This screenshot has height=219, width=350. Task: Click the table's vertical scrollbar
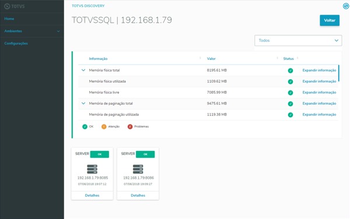(339, 73)
